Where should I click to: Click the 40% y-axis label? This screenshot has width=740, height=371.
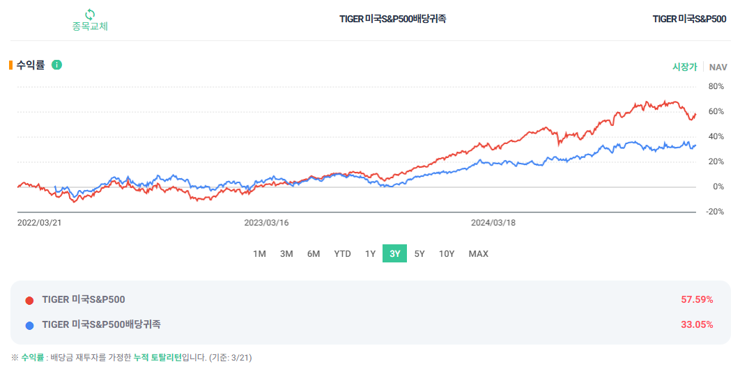click(x=716, y=136)
